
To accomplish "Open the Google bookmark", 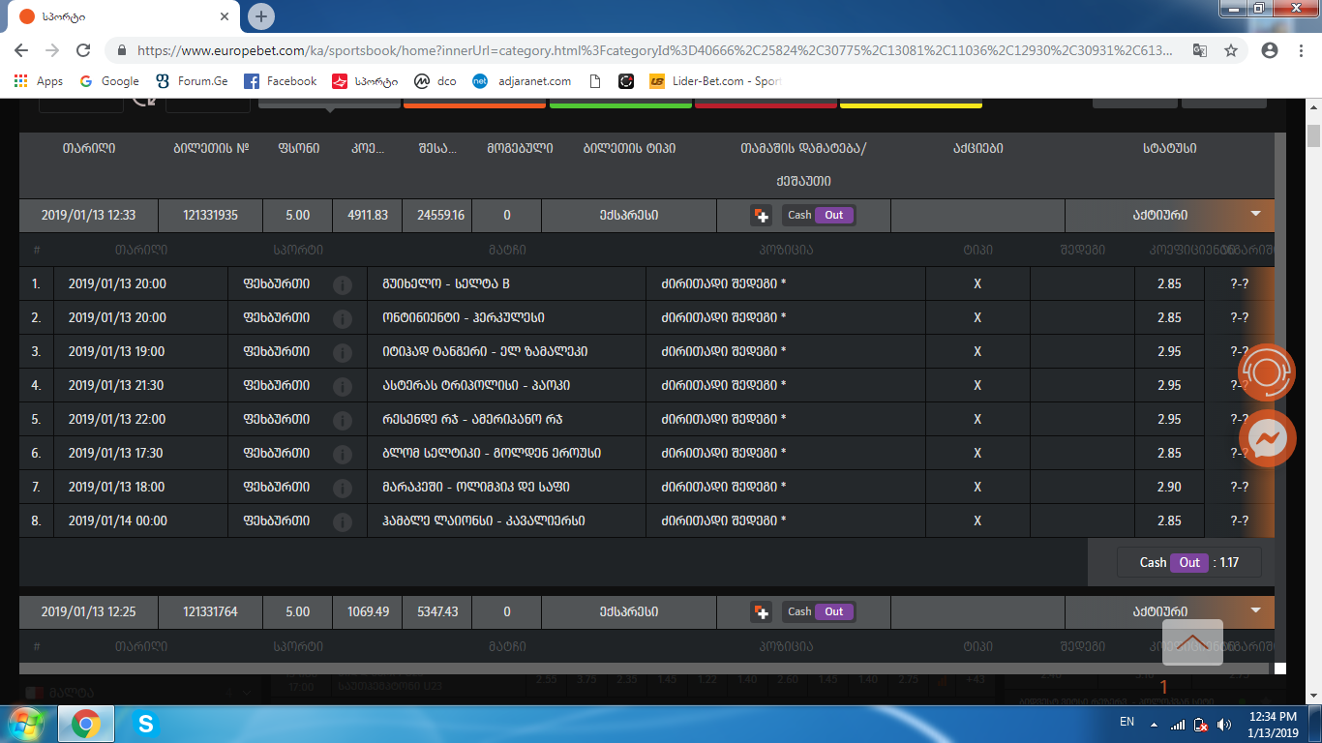I will click(x=109, y=81).
